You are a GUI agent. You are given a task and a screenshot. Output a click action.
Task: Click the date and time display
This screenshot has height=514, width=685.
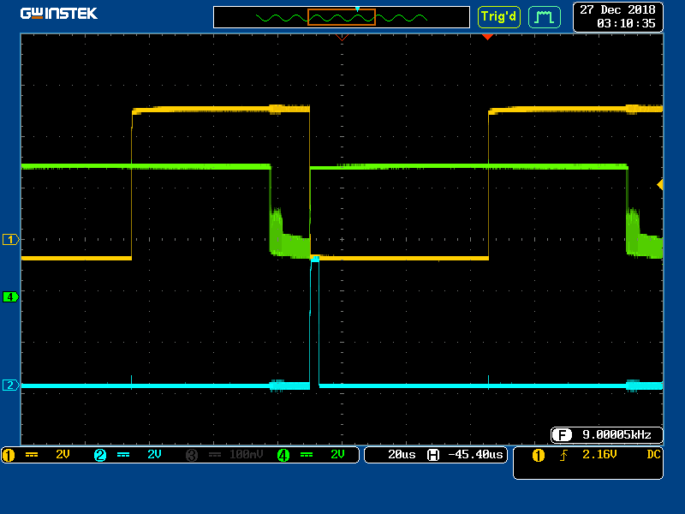[x=617, y=16]
